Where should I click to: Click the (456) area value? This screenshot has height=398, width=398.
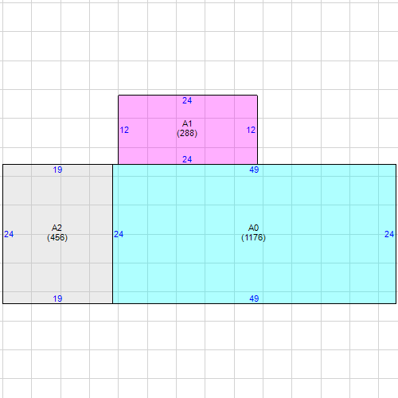(57, 237)
